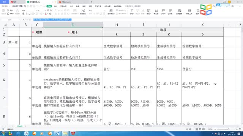This screenshot has height=136, width=243.
Task: Toggle Underline formatting
Action: (x=30, y=14)
